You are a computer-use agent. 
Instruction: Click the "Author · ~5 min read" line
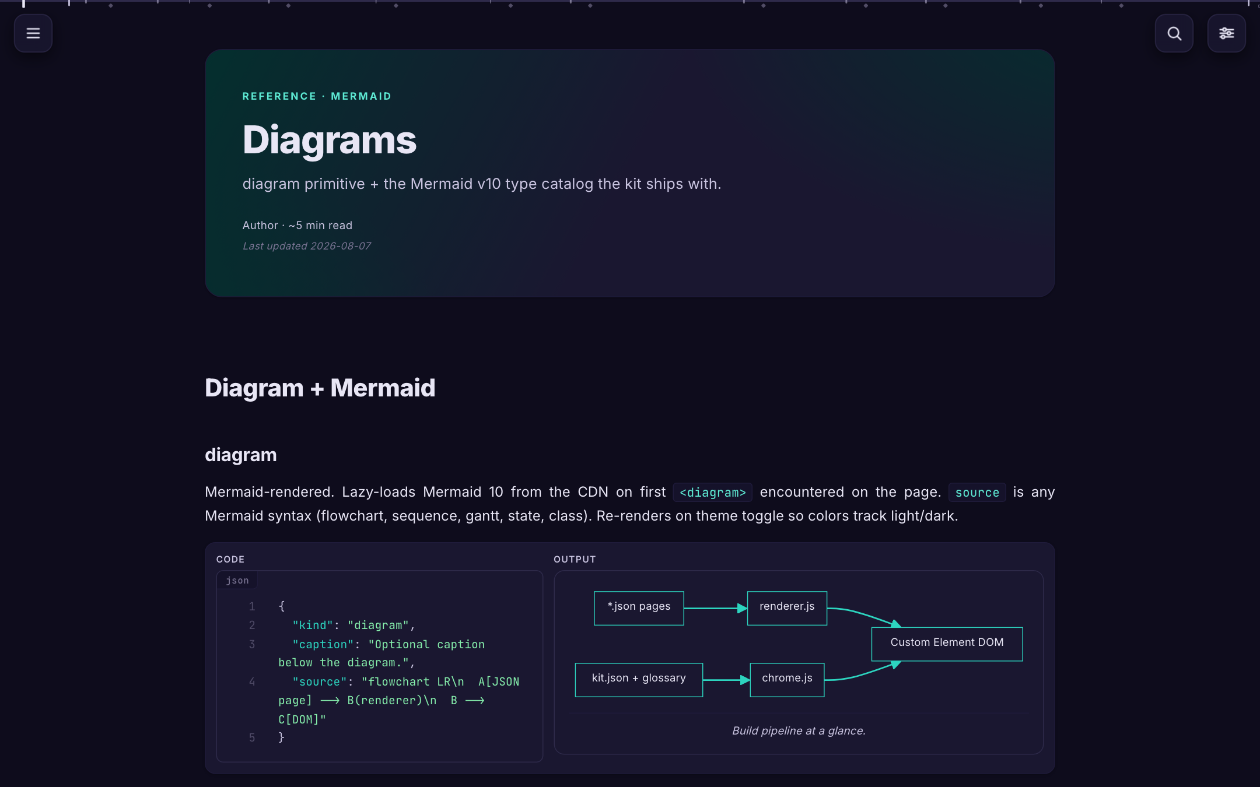[x=297, y=225]
